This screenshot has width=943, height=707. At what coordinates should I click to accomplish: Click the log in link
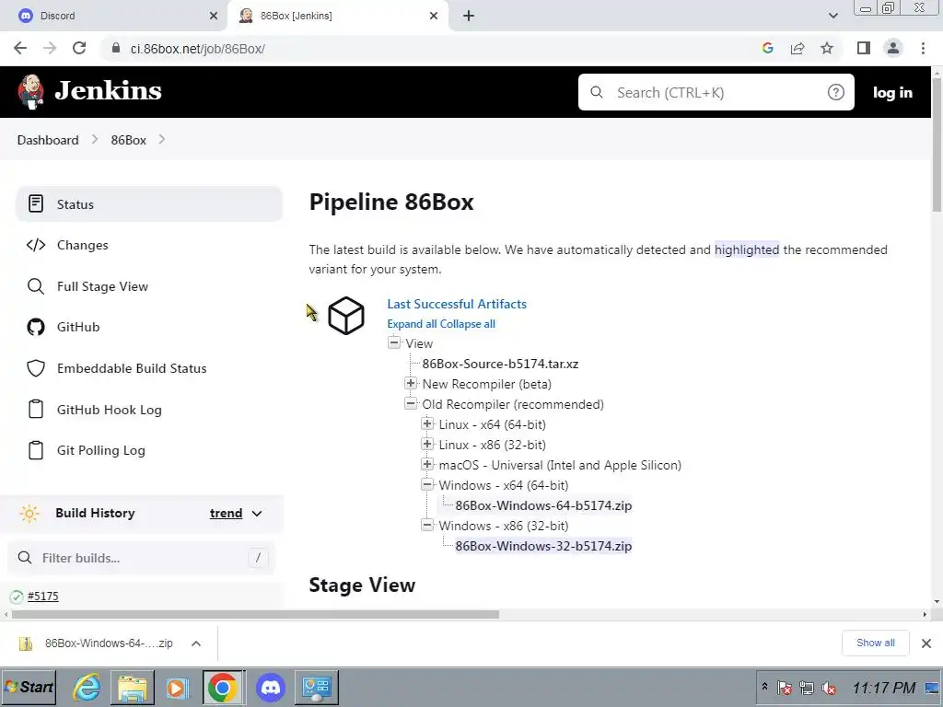coord(892,92)
